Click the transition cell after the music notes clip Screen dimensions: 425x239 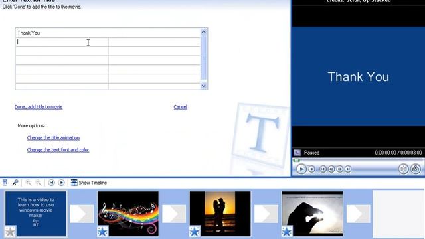point(174,214)
